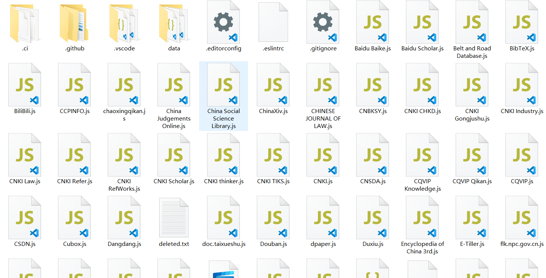The width and height of the screenshot is (546, 278).
Task: Click China Judgements Online.js icon
Action: pyautogui.click(x=174, y=84)
